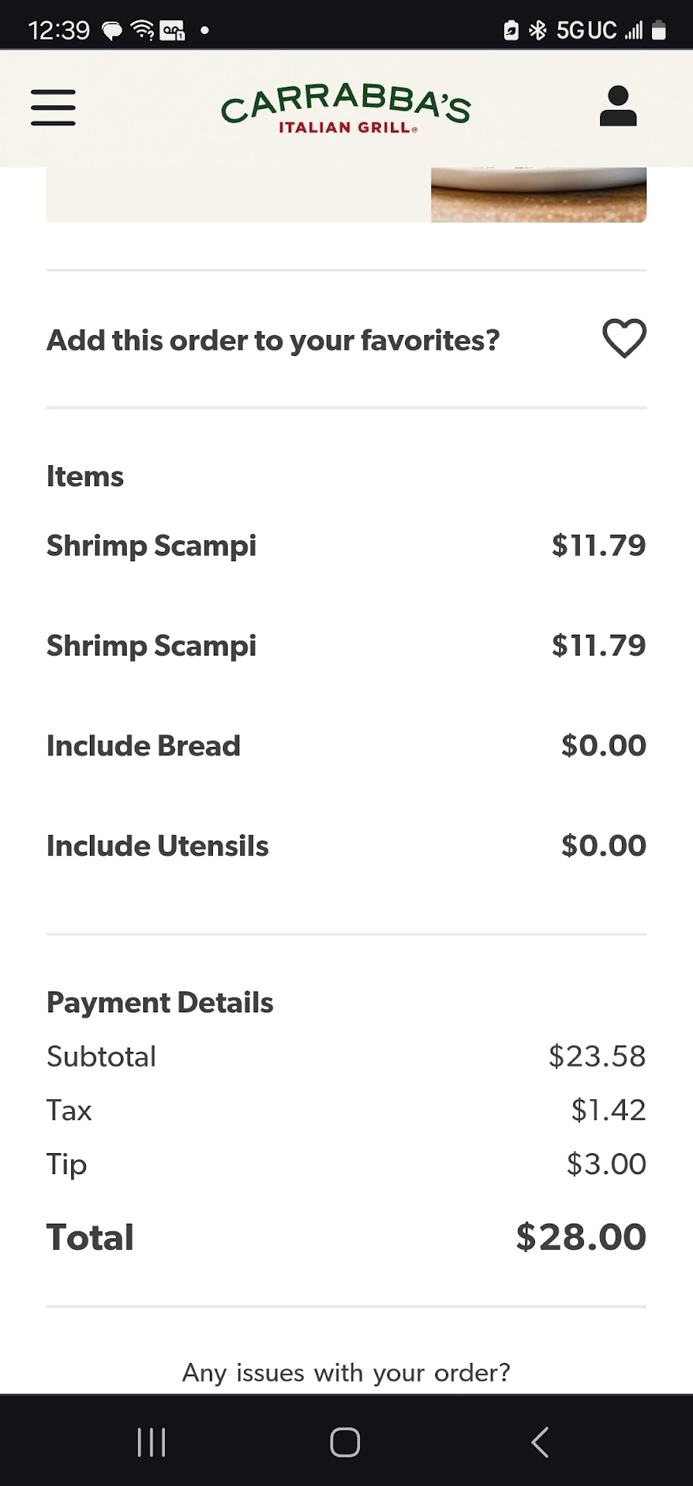This screenshot has height=1486, width=693.
Task: Open the Android recent apps button
Action: tap(151, 1442)
